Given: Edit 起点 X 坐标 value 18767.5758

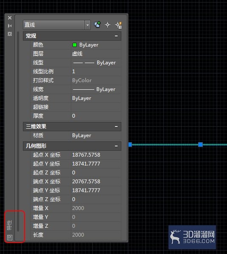Looking at the screenshot, I should point(96,155).
